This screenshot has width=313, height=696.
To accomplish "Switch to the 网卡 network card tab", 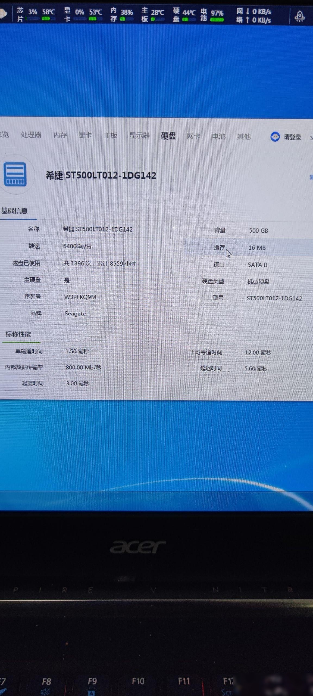I will (193, 136).
